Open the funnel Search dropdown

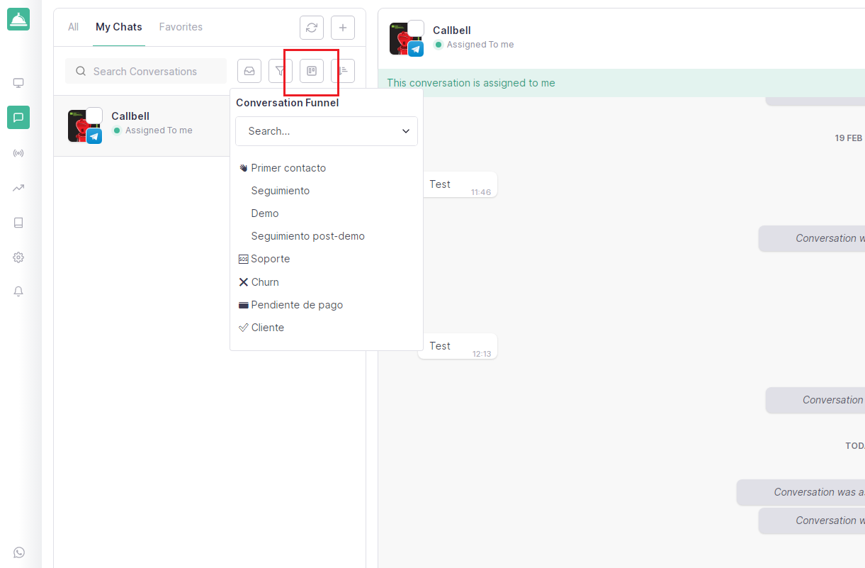tap(327, 131)
